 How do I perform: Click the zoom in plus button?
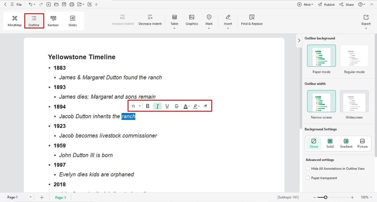(352, 197)
